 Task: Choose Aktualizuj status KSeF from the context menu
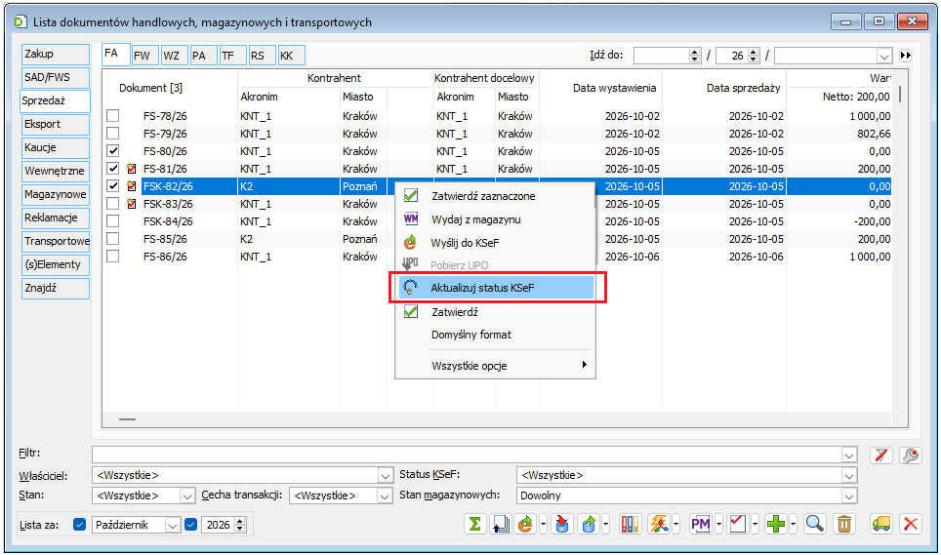pyautogui.click(x=496, y=288)
